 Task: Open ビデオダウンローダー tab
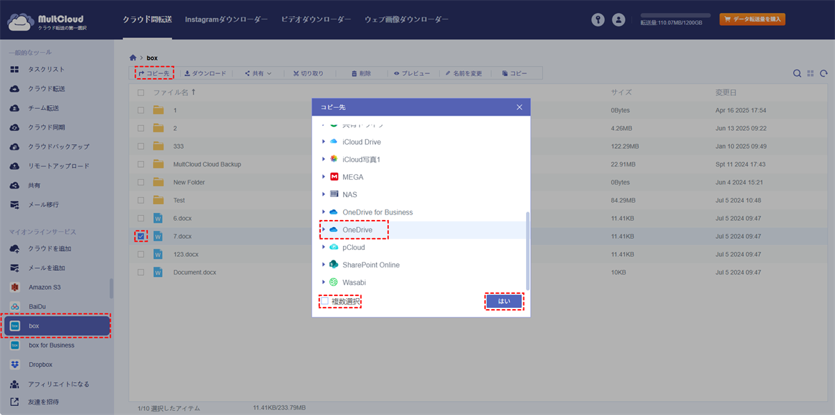[316, 19]
